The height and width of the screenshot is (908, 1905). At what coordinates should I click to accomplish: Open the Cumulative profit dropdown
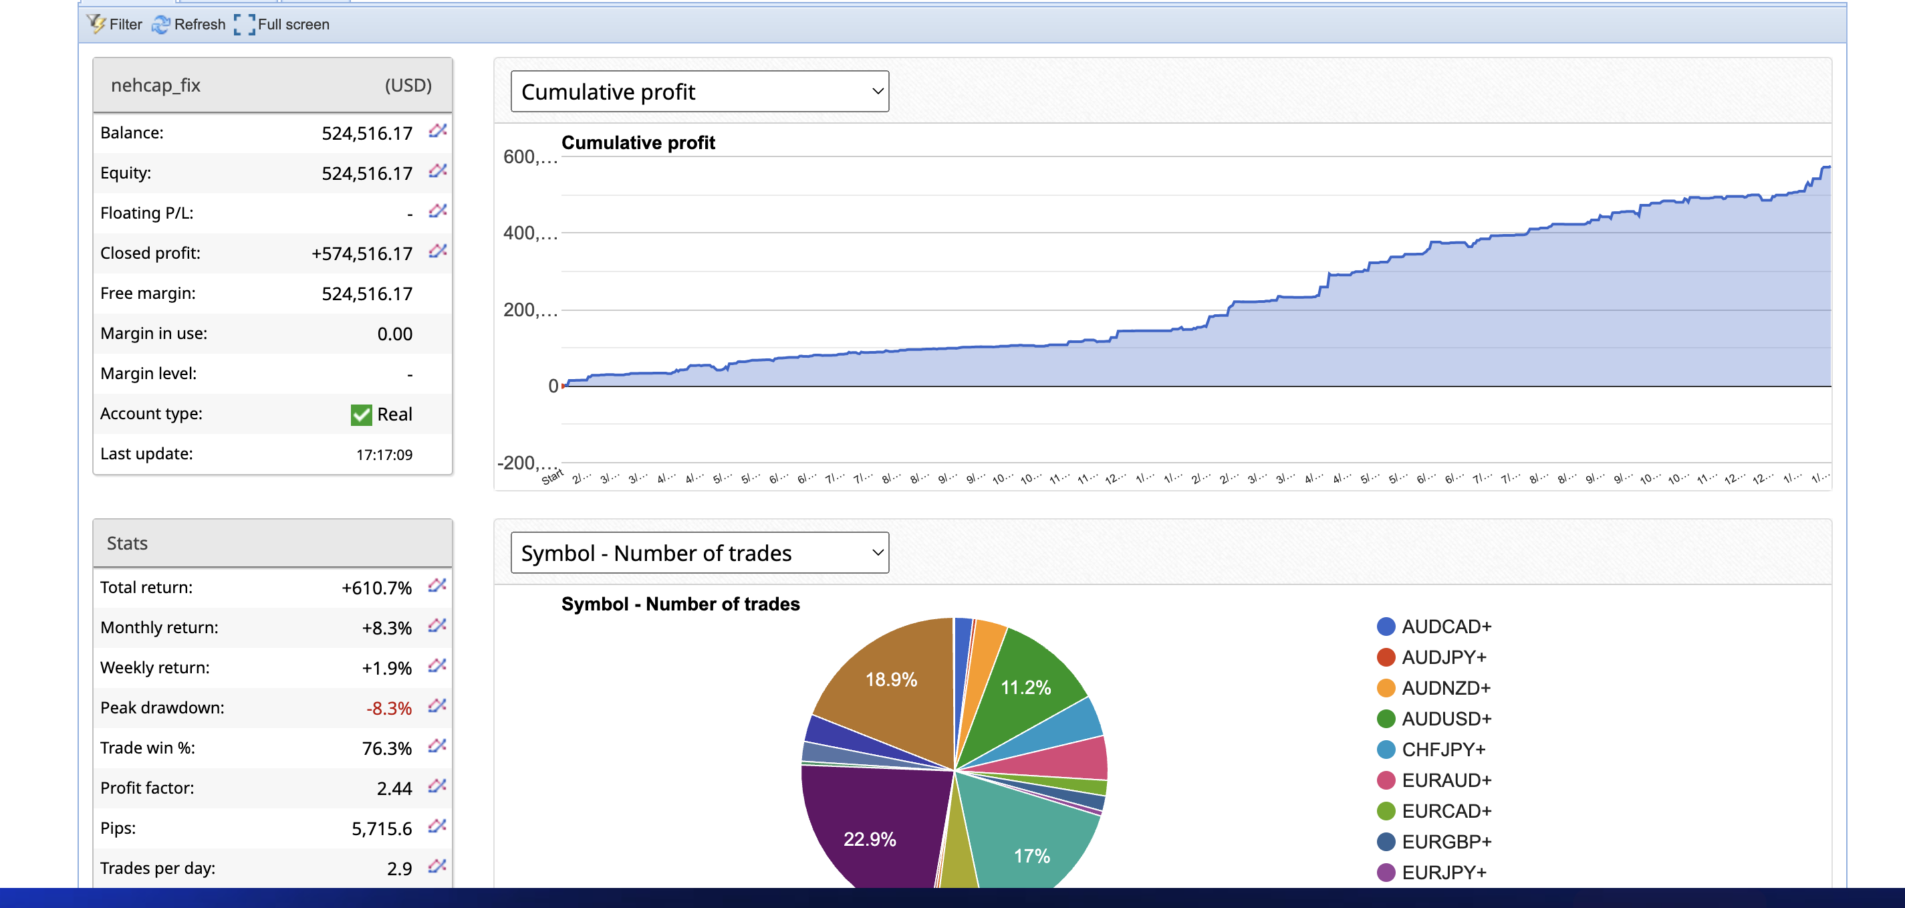click(x=699, y=92)
